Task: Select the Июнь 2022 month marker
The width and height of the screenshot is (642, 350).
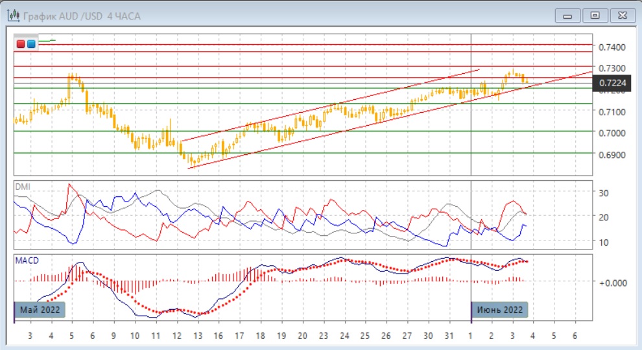Action: (500, 310)
